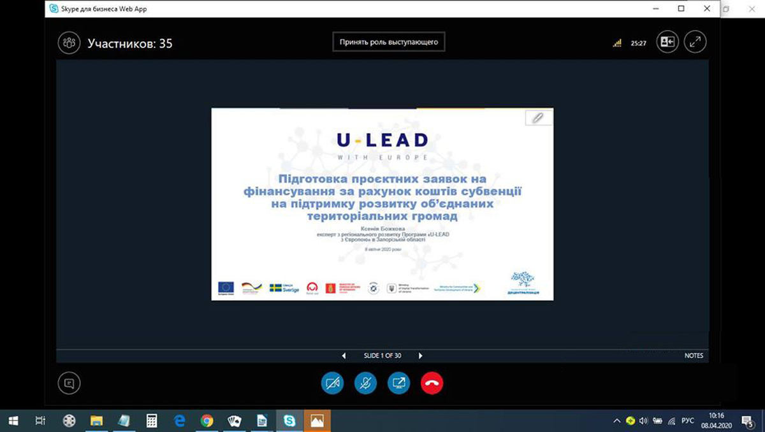Open the screen sharing button
Screen dimensions: 765x432
[x=399, y=383]
